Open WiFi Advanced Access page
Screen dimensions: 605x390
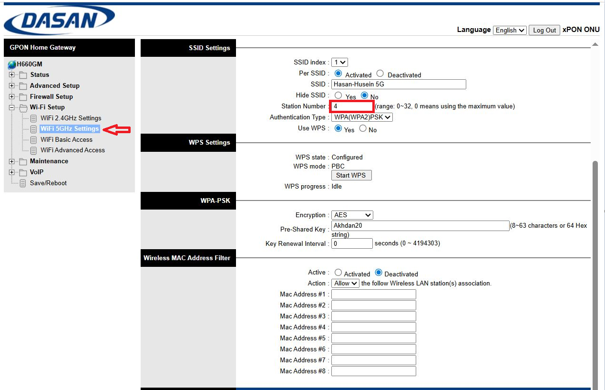72,150
